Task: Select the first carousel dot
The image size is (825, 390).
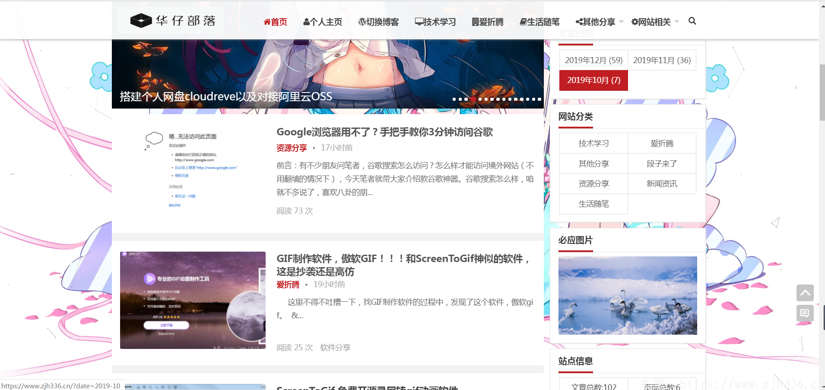Action: (x=454, y=99)
